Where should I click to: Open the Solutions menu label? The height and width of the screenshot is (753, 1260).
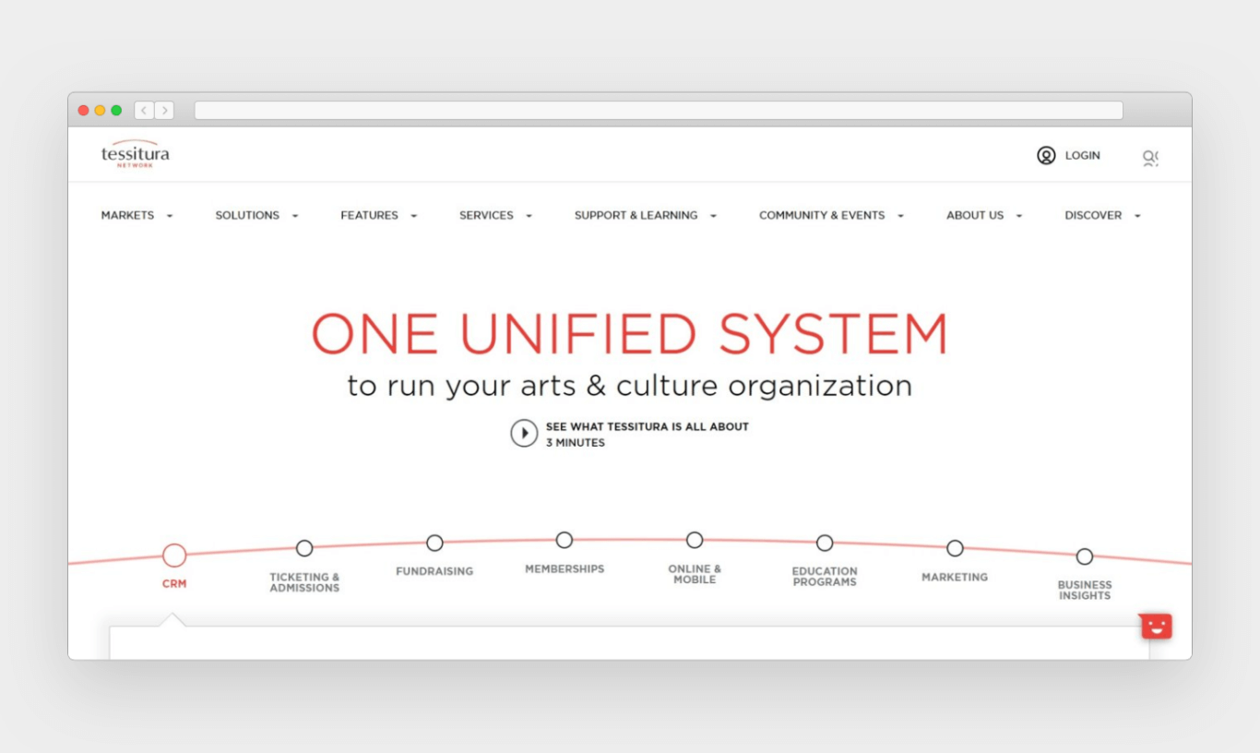(247, 215)
